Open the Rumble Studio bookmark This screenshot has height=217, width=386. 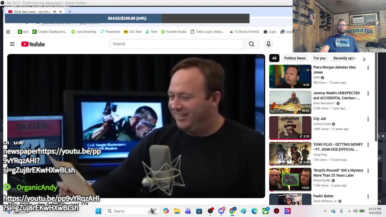174,32
